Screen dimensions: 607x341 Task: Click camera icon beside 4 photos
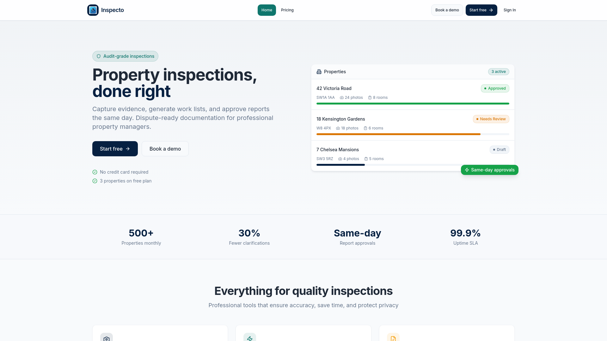click(x=340, y=159)
